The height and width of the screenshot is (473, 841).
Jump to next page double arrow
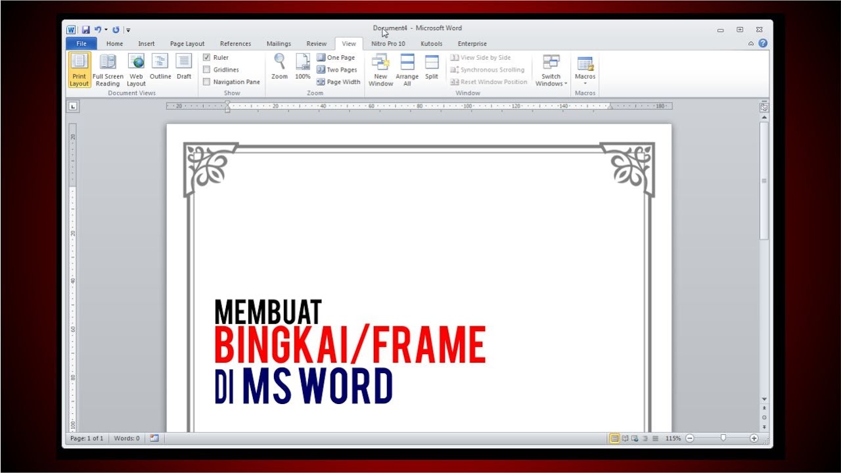point(764,427)
